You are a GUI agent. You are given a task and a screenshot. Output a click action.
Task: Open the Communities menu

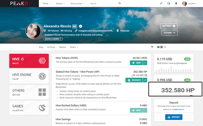77,3
